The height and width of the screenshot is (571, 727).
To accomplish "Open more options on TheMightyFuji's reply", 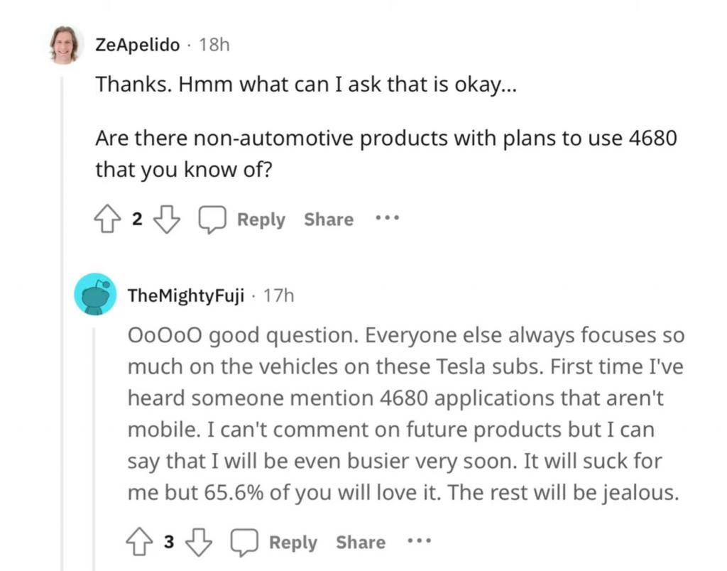I will point(419,541).
